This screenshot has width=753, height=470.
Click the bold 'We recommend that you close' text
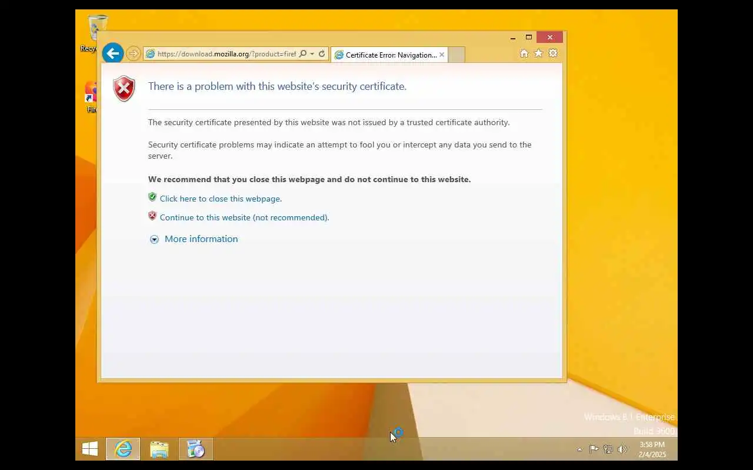(x=309, y=179)
